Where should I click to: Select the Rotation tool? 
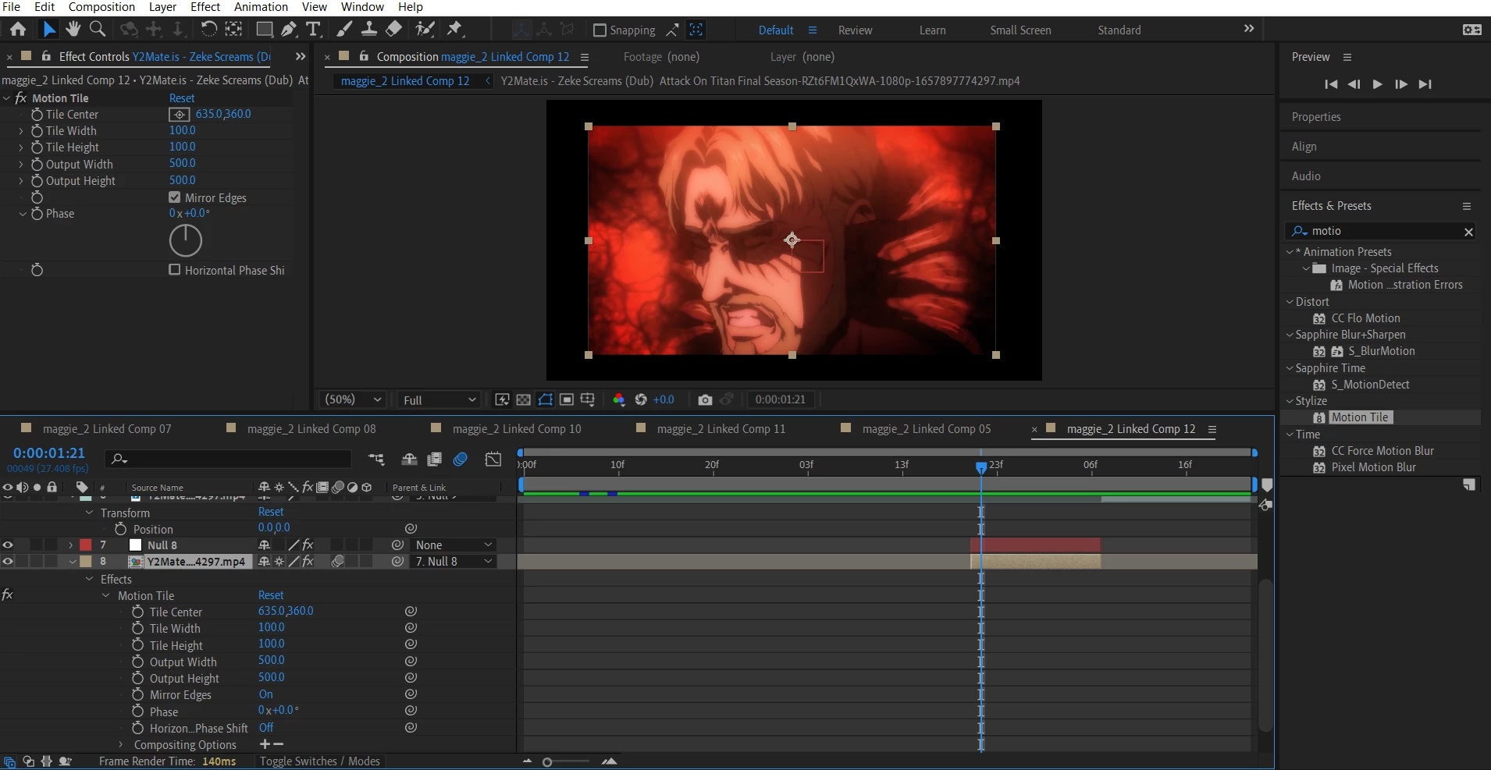coord(208,30)
